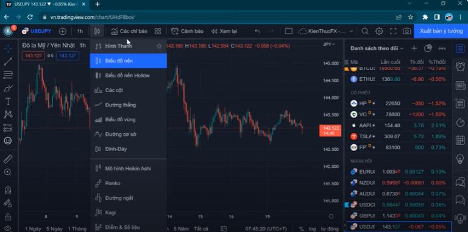Select the AAPL watchlist row
The width and height of the screenshot is (468, 232).
pos(398,125)
